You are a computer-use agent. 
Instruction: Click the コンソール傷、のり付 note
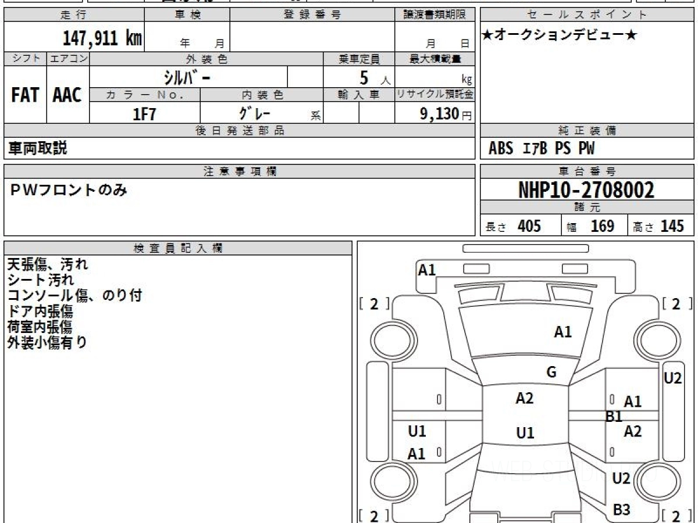(x=74, y=296)
